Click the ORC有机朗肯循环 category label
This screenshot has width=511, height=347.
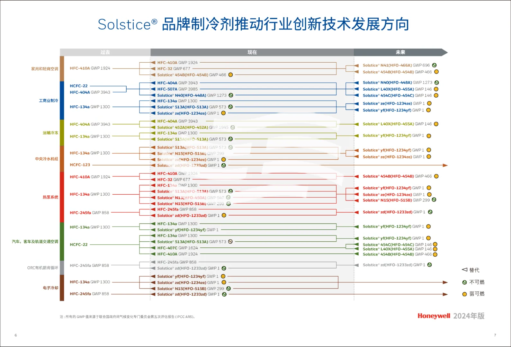coord(43,268)
